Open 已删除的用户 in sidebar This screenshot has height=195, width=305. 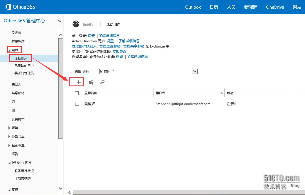[24, 66]
